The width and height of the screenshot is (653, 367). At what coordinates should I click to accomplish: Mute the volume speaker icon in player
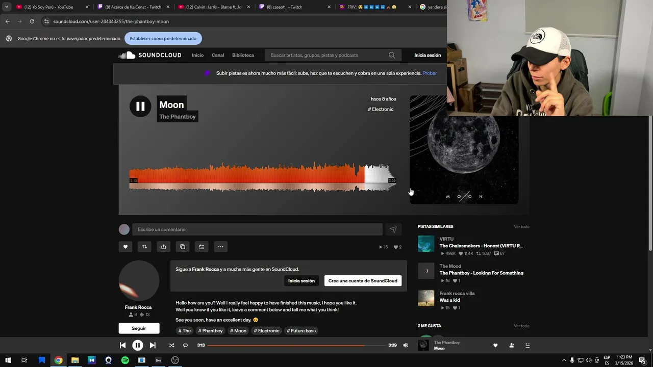coord(406,345)
